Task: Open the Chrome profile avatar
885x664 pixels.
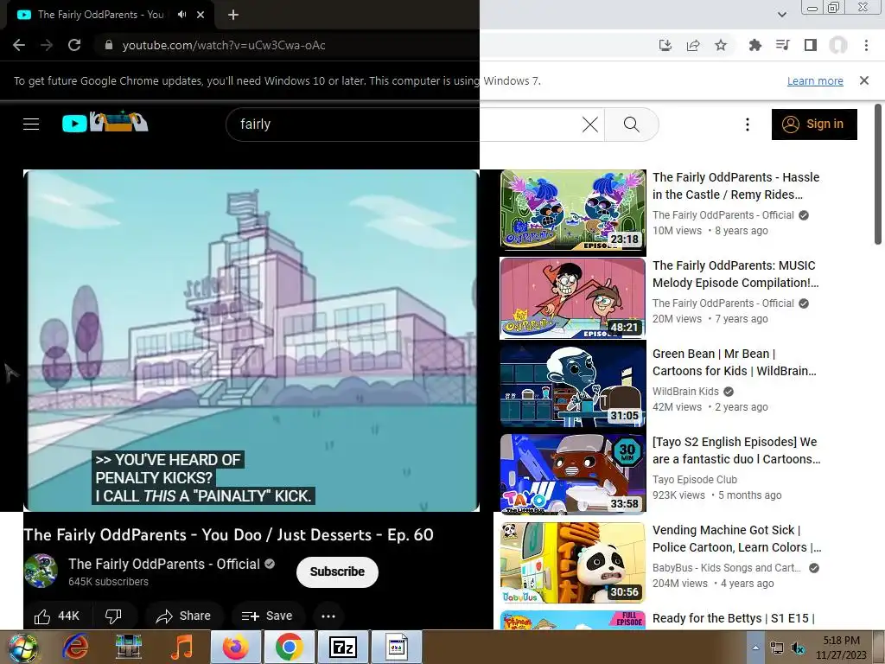Action: pos(838,45)
